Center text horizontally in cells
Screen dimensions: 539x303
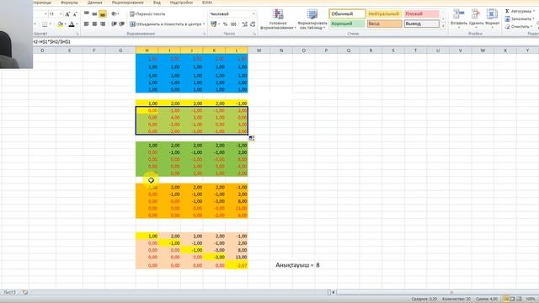click(x=94, y=24)
